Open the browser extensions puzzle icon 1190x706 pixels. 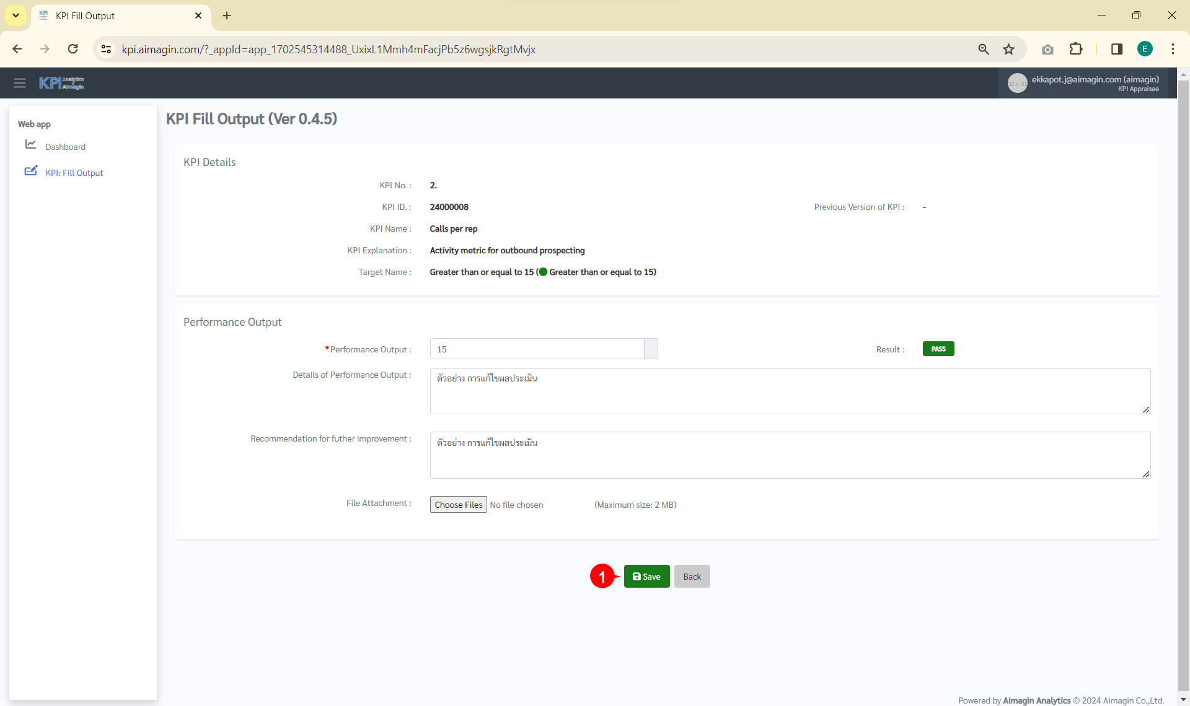tap(1076, 50)
